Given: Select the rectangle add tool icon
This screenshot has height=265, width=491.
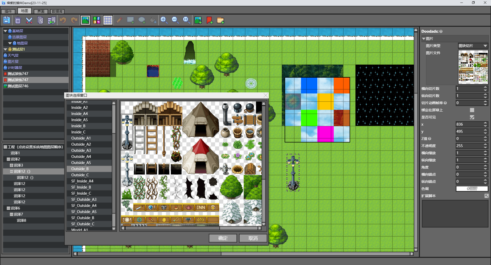Looking at the screenshot, I should [x=130, y=20].
